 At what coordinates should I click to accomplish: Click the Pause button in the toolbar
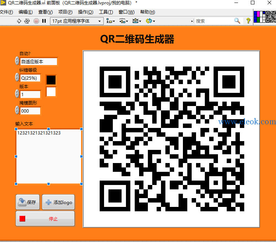44,21
